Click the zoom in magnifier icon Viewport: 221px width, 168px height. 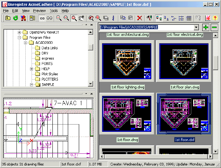(66, 18)
